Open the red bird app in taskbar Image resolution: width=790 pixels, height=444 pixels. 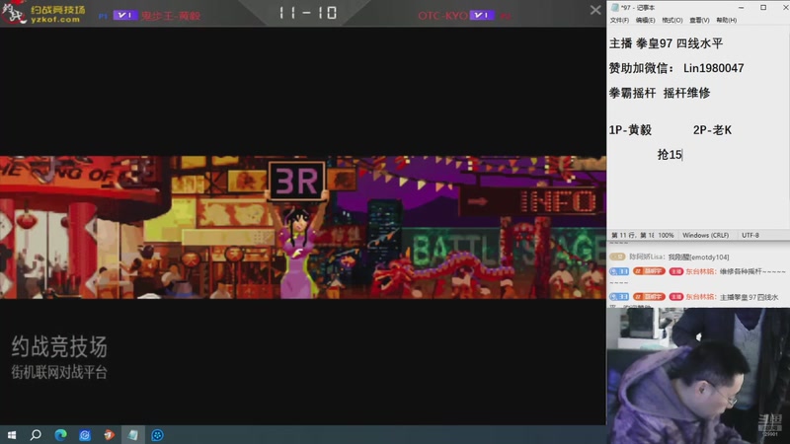(x=109, y=435)
